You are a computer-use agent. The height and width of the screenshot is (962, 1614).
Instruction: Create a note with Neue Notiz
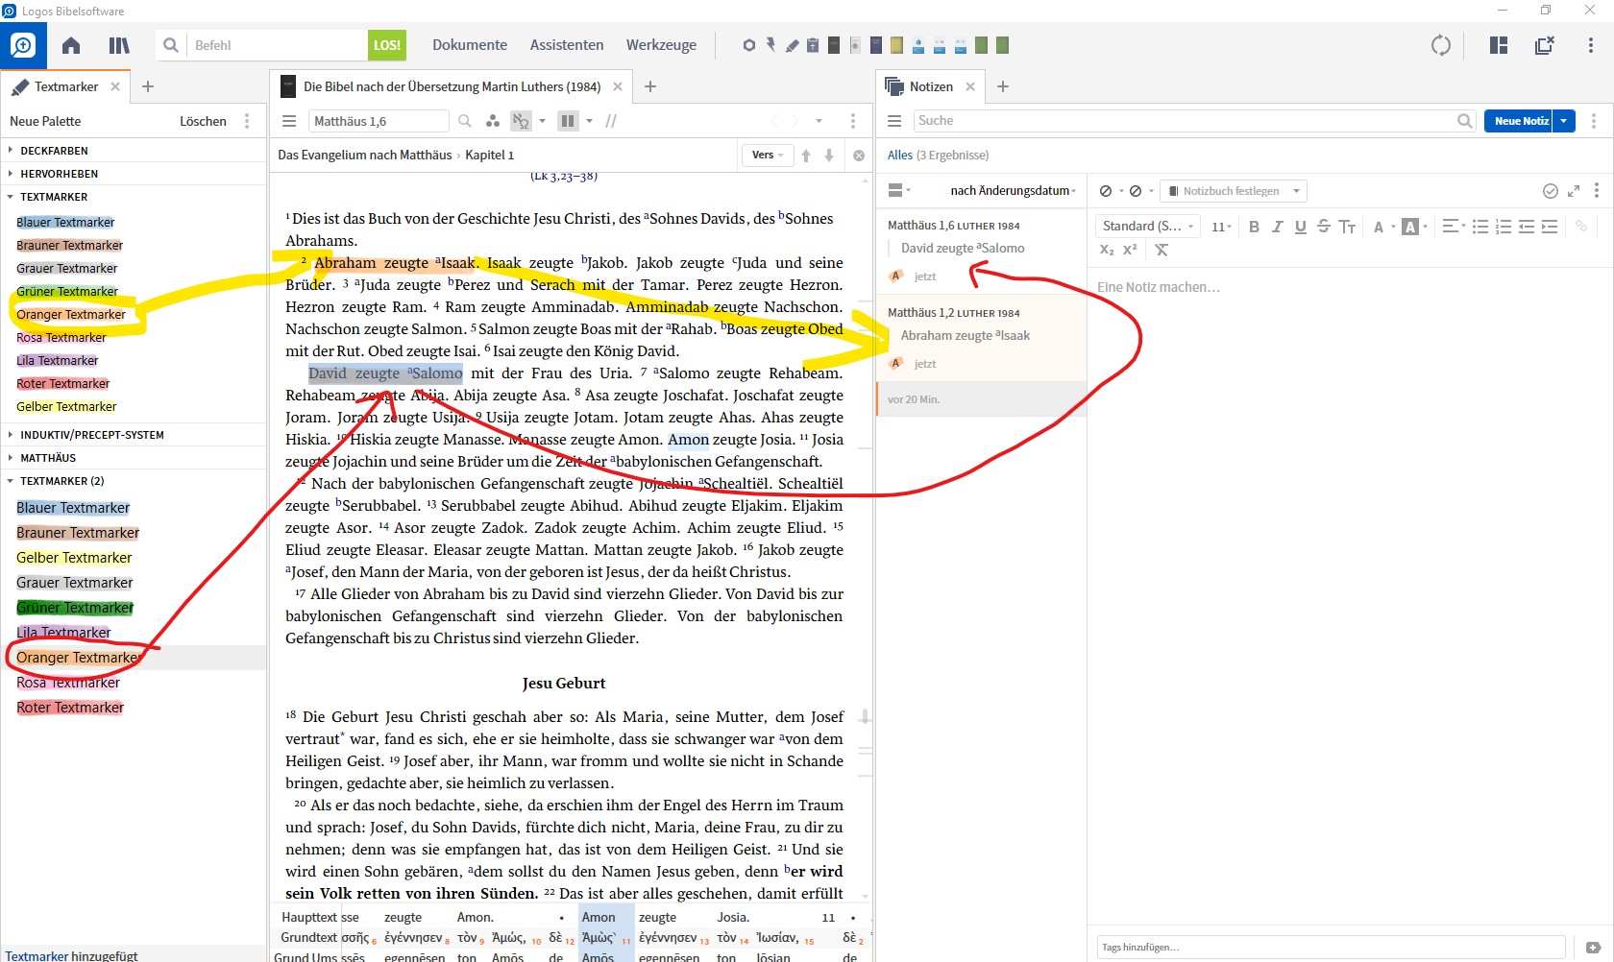tap(1519, 120)
